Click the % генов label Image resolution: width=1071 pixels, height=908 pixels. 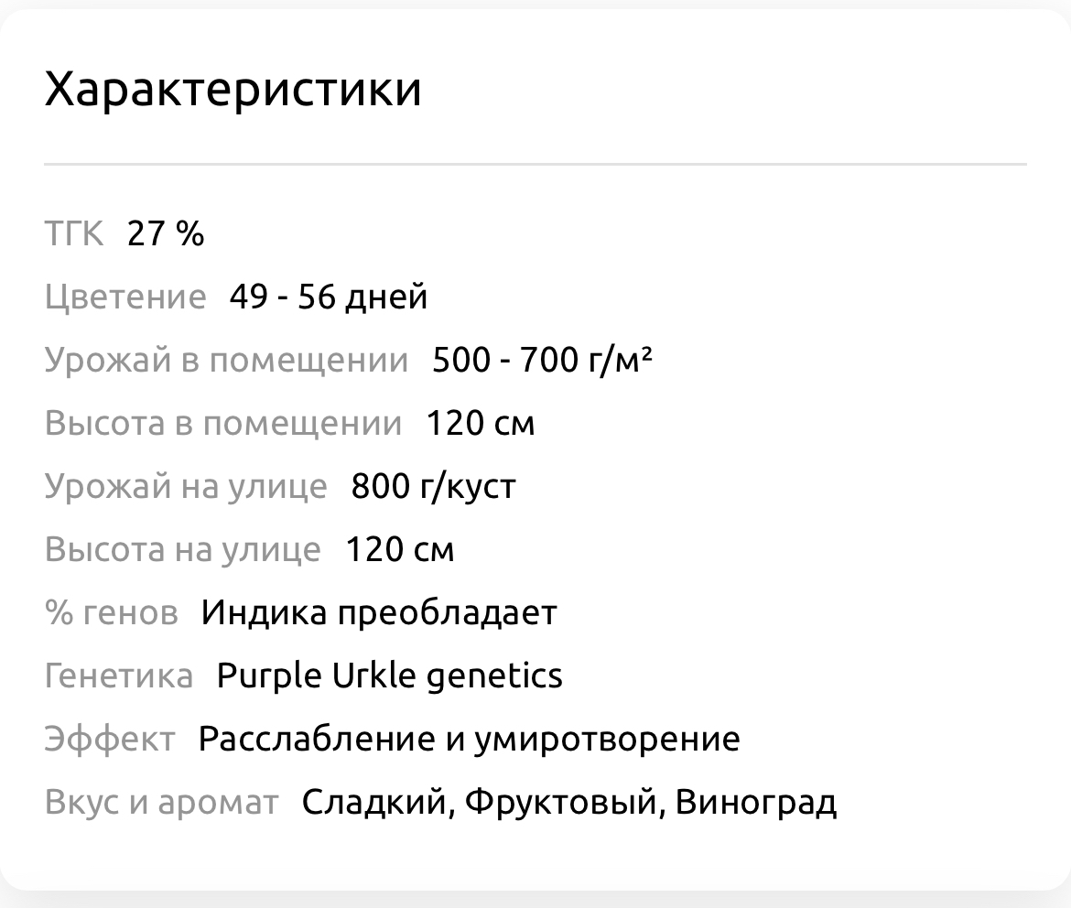111,613
